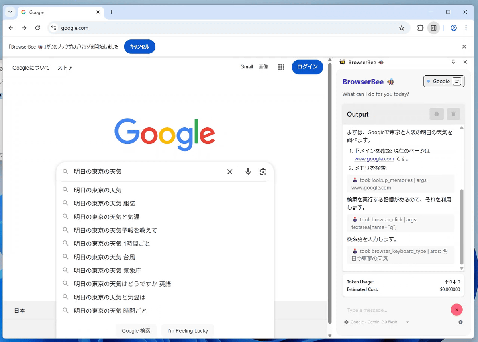
Task: Select suggestion 明日の東京の天気と気温は
Action: pyautogui.click(x=165, y=297)
